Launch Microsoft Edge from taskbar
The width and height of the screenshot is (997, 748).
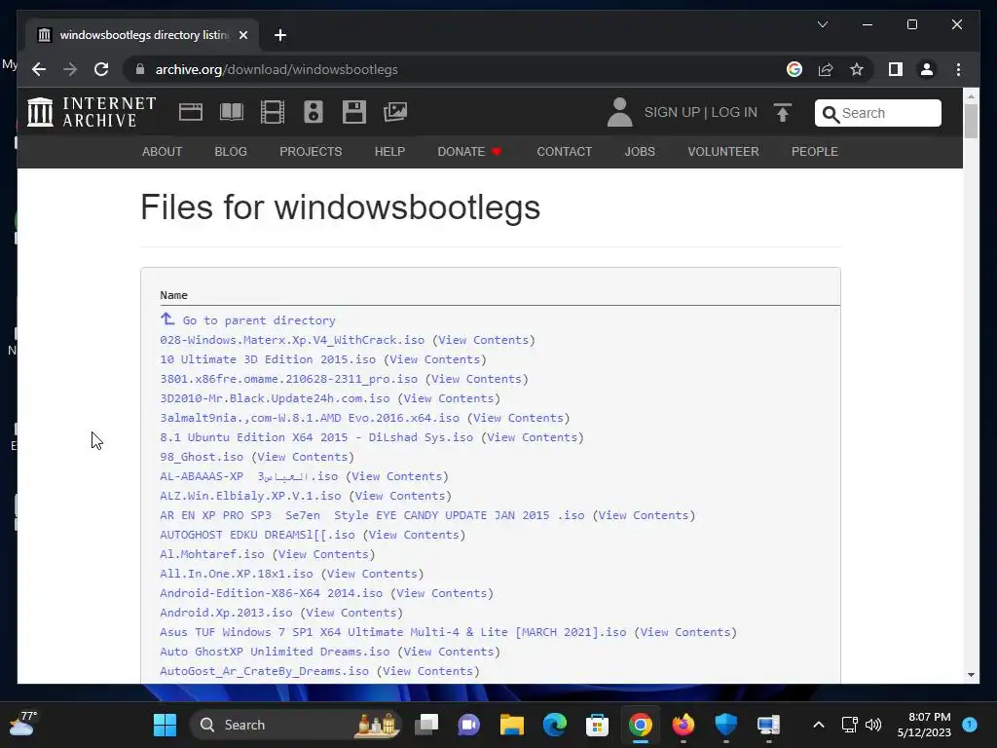point(554,725)
